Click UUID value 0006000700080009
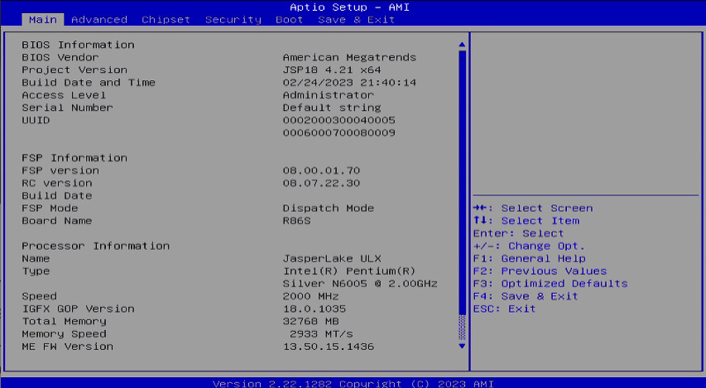The width and height of the screenshot is (706, 388). tap(339, 133)
